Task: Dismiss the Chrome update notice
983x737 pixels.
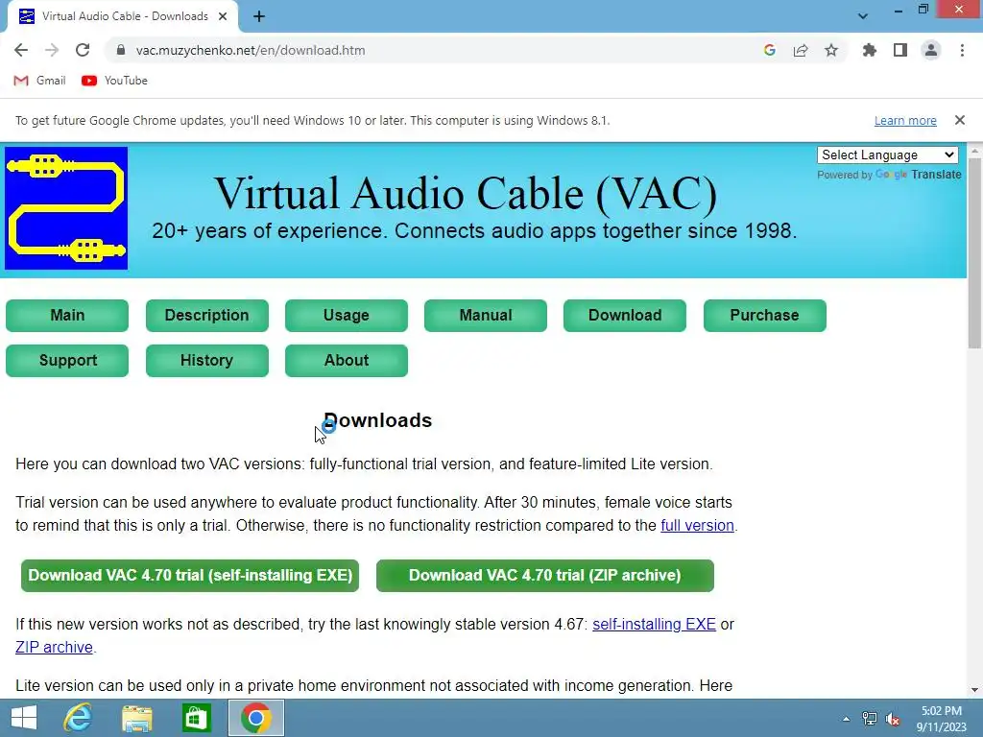Action: point(960,120)
